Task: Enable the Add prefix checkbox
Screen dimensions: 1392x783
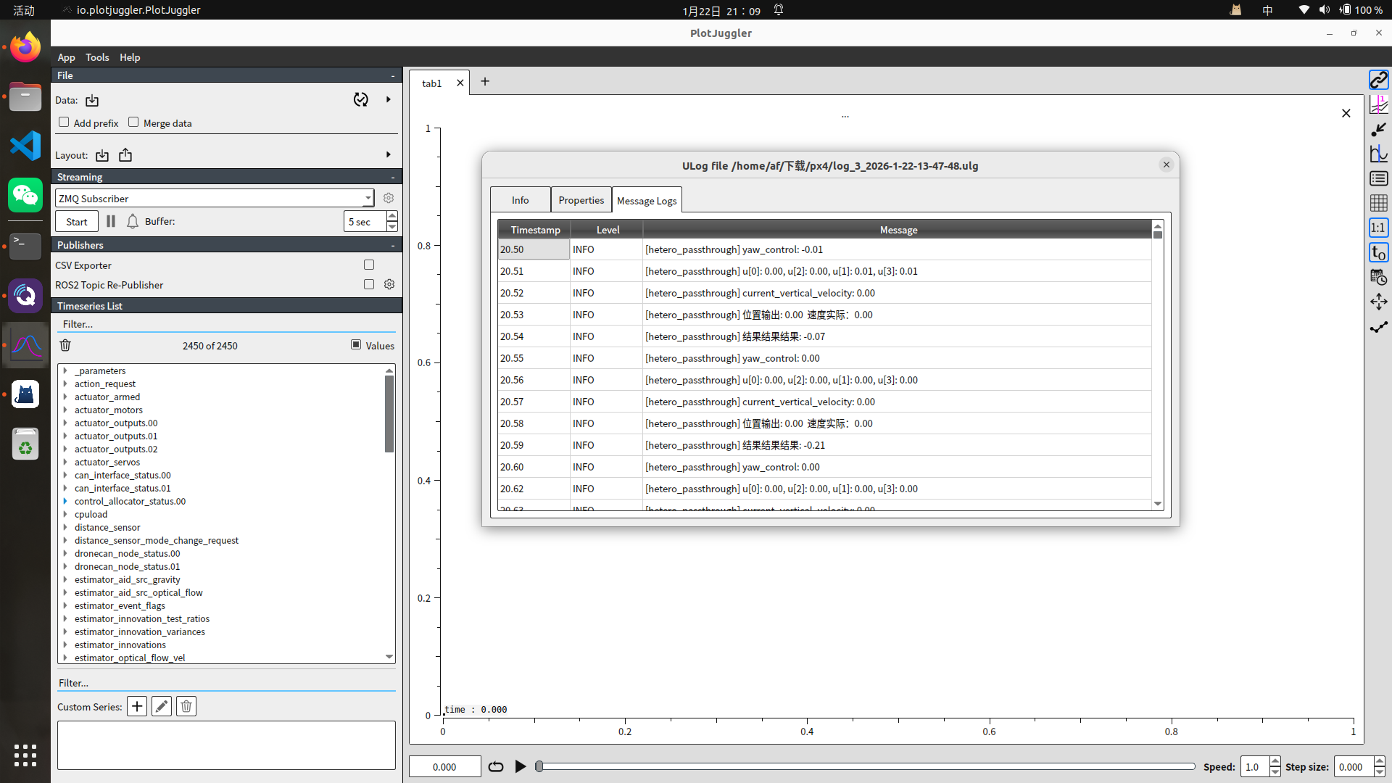Action: pos(64,123)
